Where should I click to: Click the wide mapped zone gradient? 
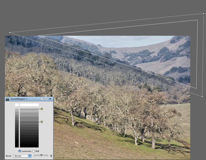[x=29, y=128]
